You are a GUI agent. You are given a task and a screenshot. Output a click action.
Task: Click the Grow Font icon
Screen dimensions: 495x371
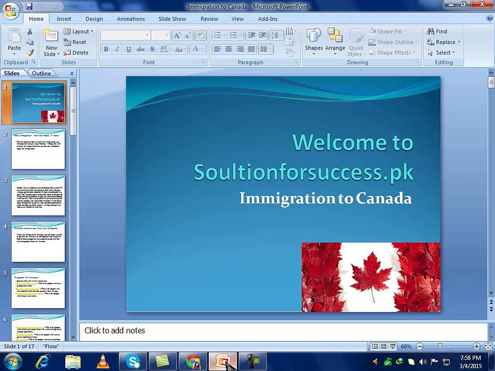(x=177, y=36)
